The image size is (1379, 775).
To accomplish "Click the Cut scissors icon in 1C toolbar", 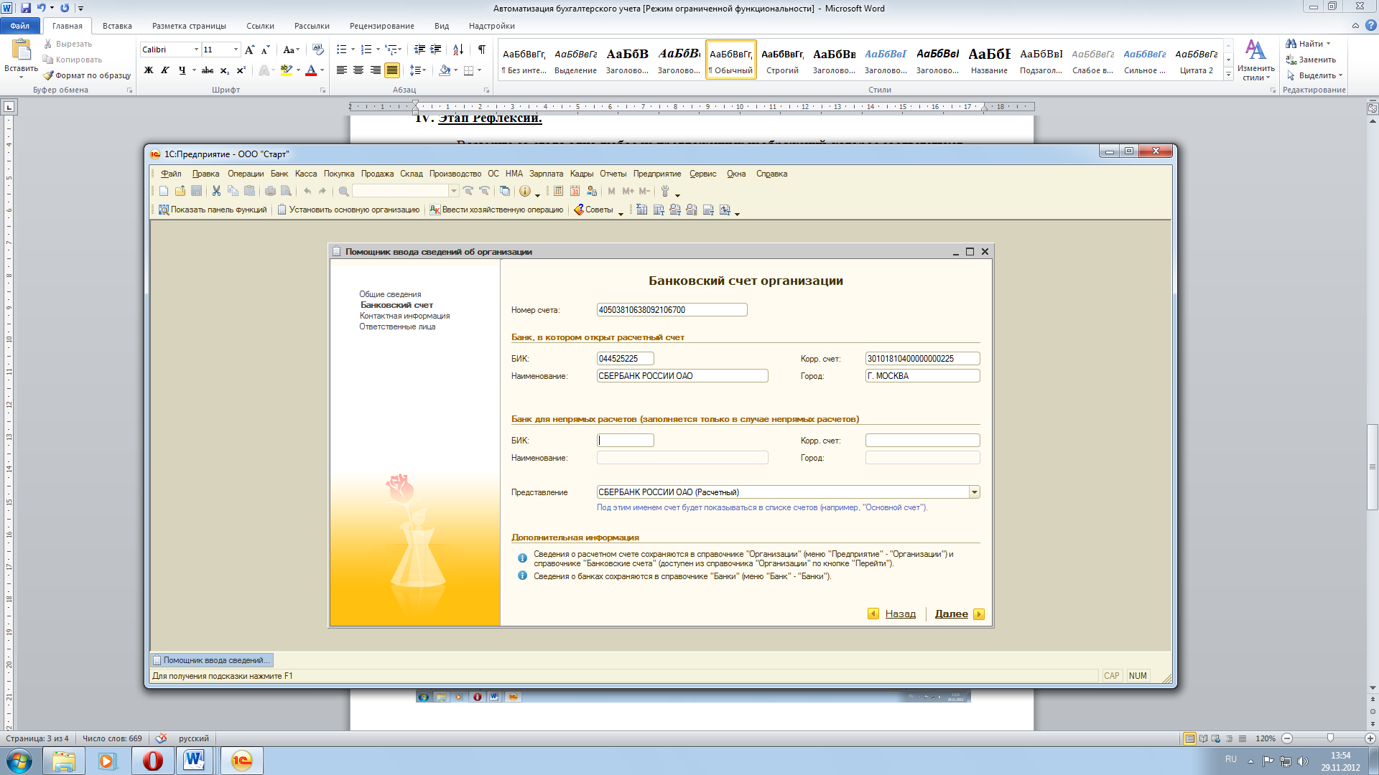I will coord(216,191).
